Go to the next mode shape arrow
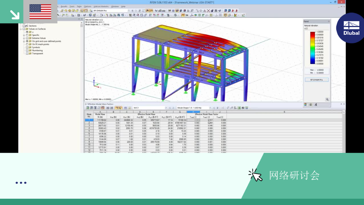364x205 pixels. pyautogui.click(x=217, y=108)
